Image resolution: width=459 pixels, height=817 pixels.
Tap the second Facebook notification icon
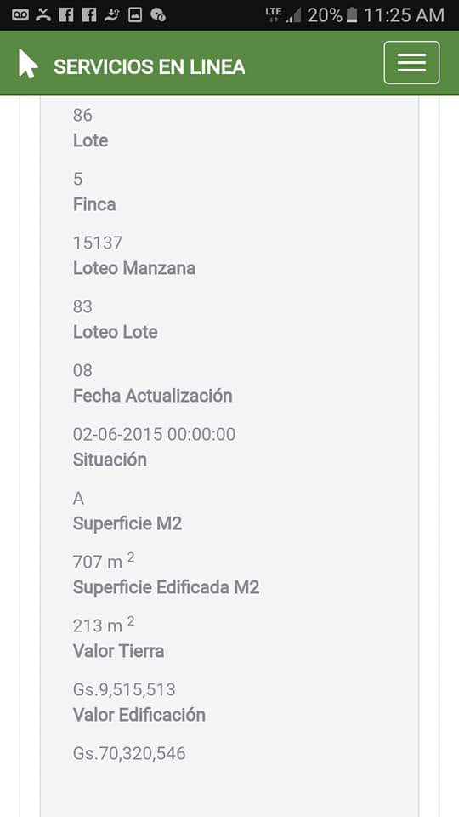(89, 14)
